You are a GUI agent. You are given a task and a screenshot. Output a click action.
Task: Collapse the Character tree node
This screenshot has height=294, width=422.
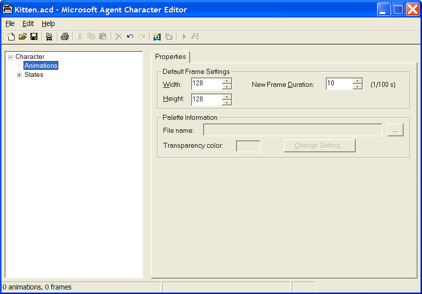(x=10, y=57)
